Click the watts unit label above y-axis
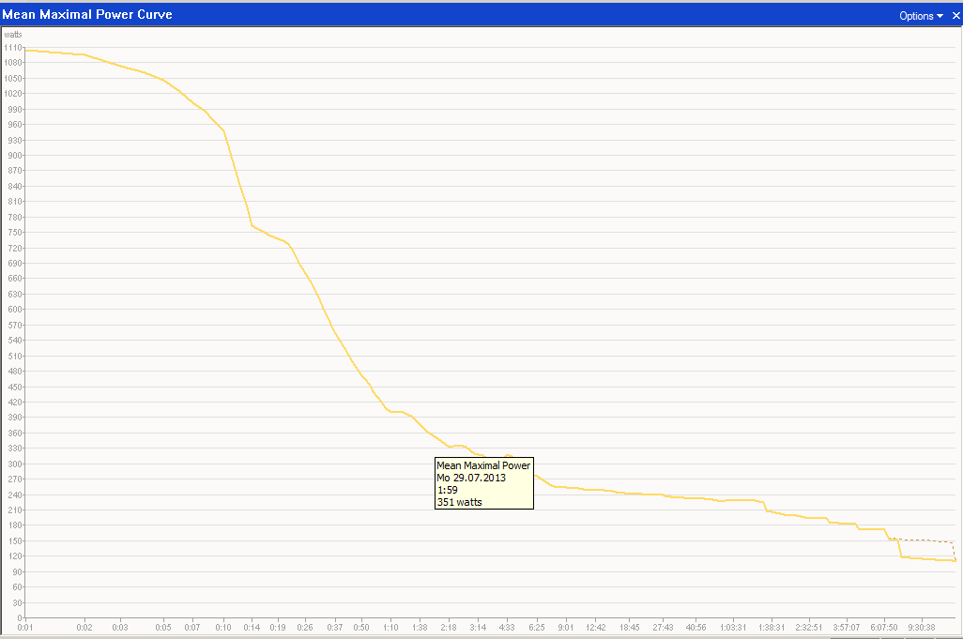 [13, 35]
